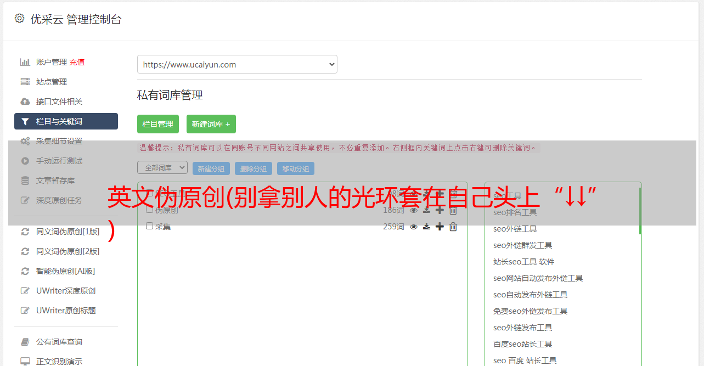Click the 新建分组 button
The height and width of the screenshot is (366, 704).
coord(211,168)
